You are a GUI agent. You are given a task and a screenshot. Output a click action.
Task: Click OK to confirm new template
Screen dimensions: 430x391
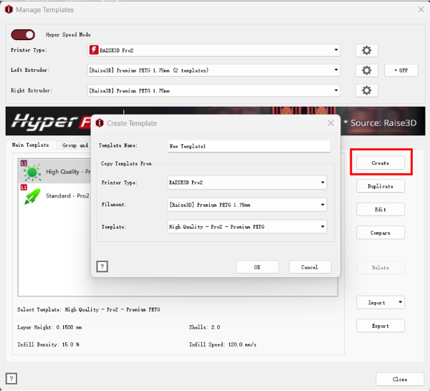(257, 266)
